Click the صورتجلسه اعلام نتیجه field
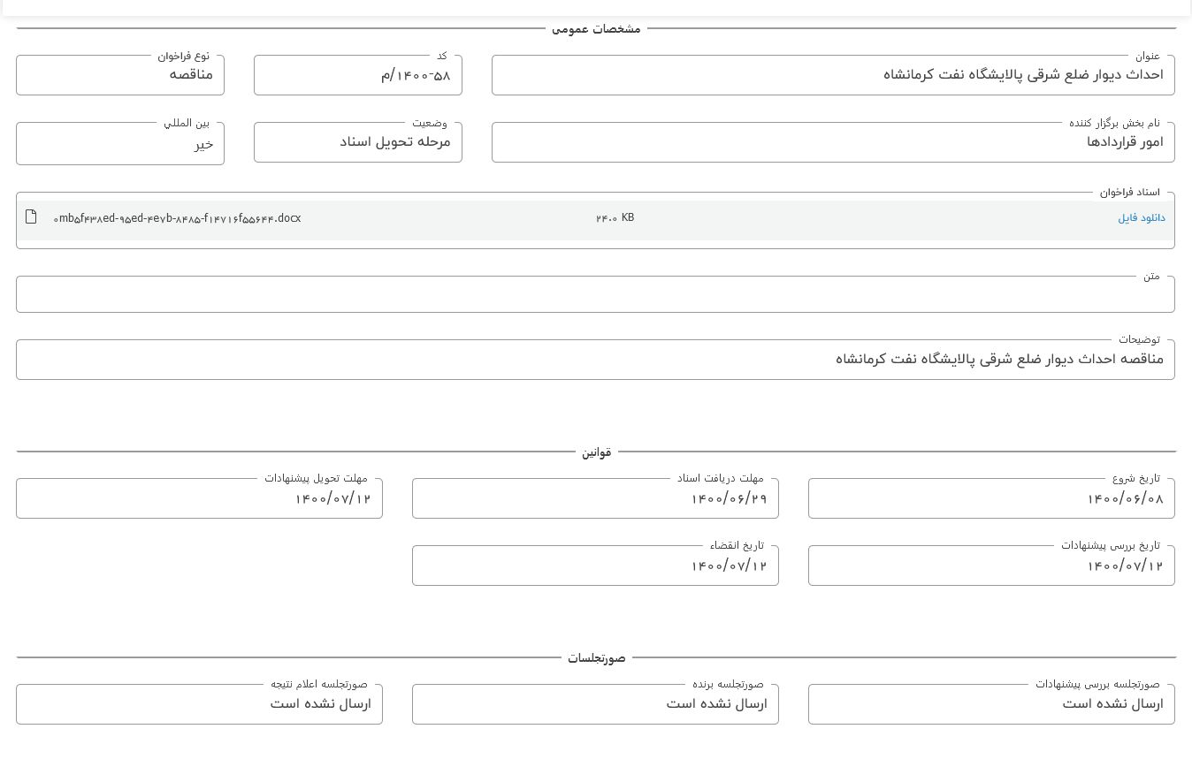This screenshot has height=782, width=1192. 199,704
